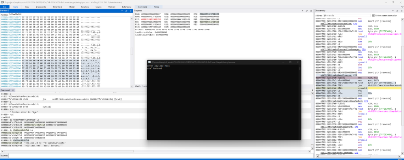Select the Notes context tab

pos(157,7)
